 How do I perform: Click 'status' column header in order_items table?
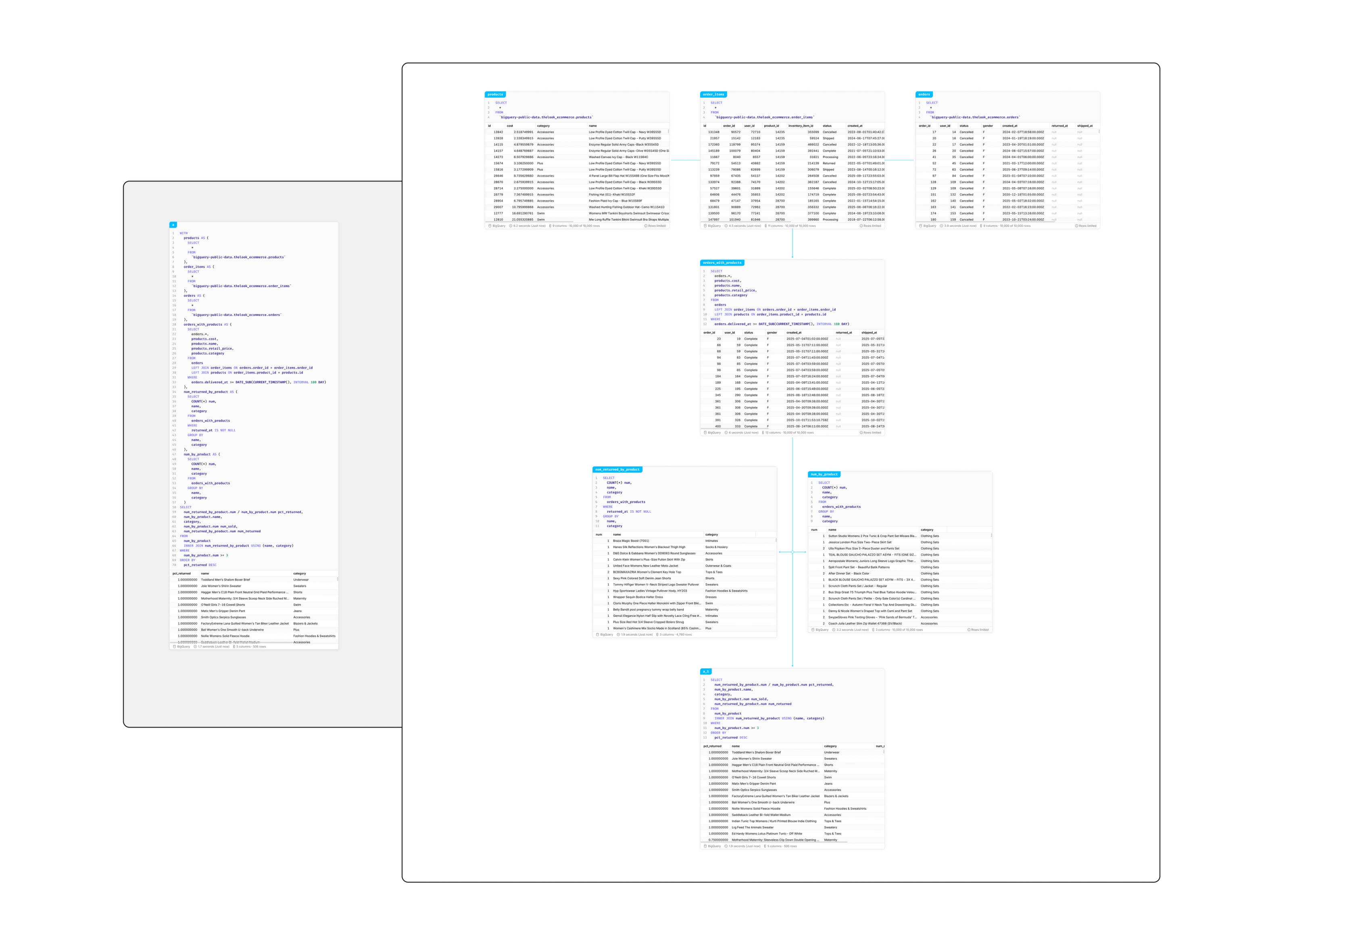coord(826,126)
